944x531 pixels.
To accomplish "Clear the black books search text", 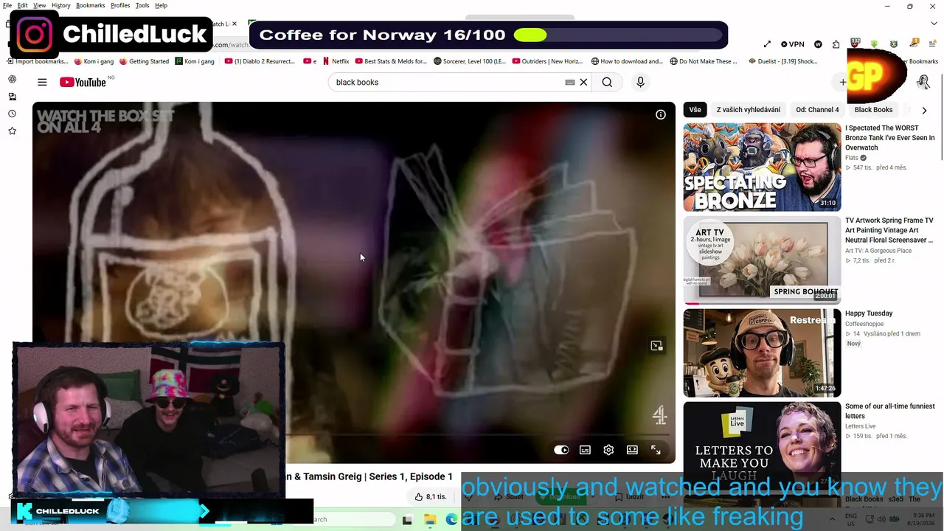I will click(x=583, y=83).
